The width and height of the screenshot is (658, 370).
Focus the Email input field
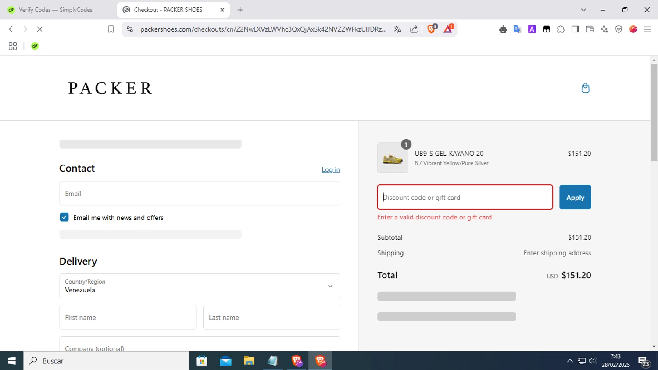pyautogui.click(x=200, y=193)
